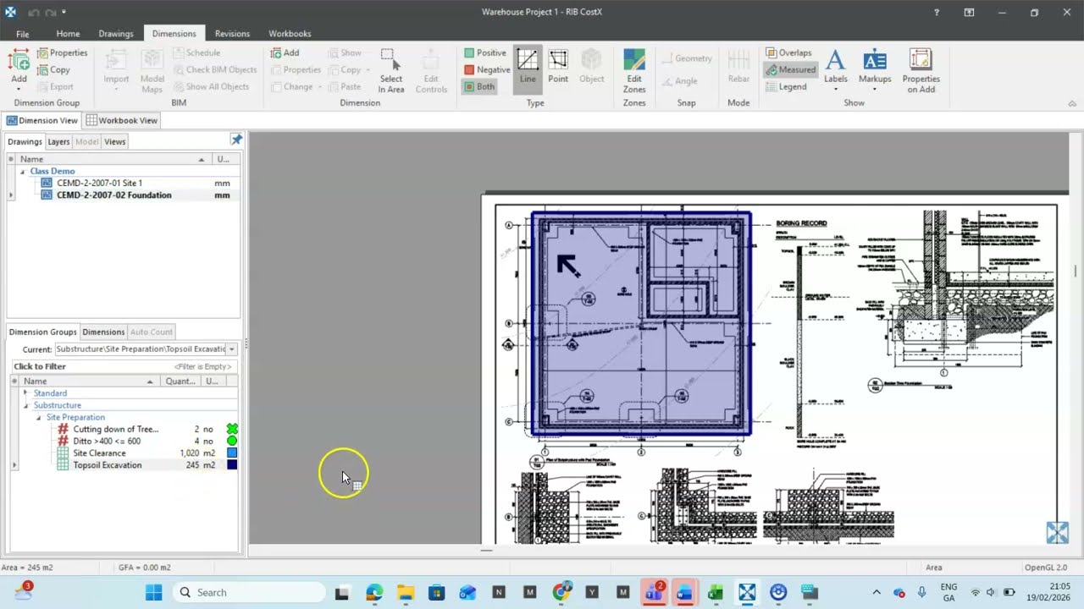
Task: Collapse the Substructure group
Action: [x=25, y=405]
